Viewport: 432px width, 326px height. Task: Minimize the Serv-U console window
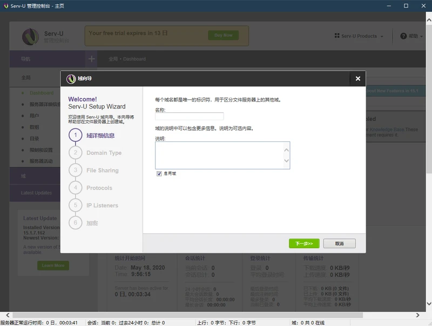389,6
